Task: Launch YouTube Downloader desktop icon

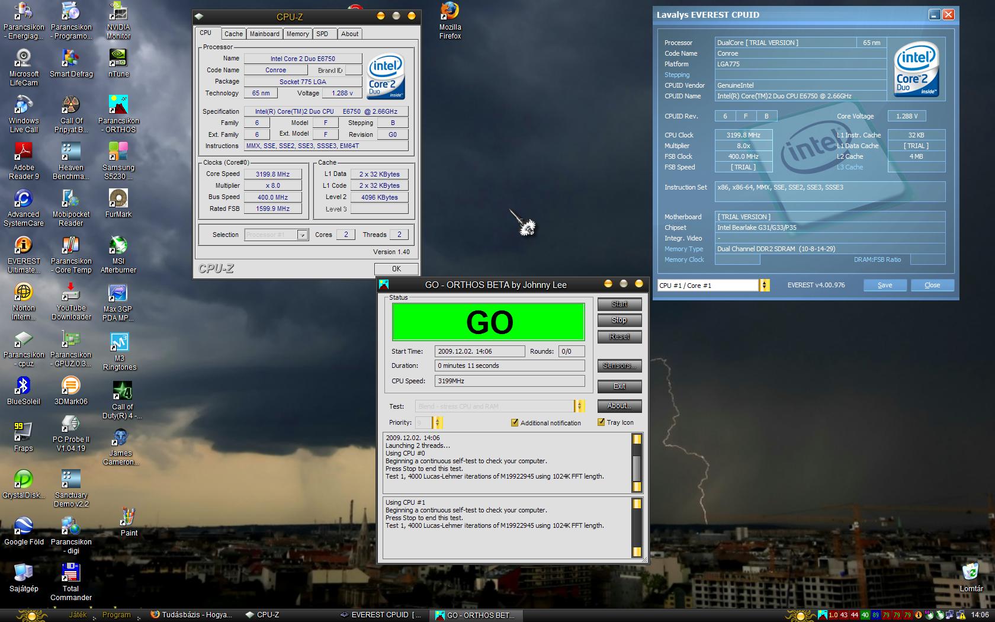Action: pos(71,301)
